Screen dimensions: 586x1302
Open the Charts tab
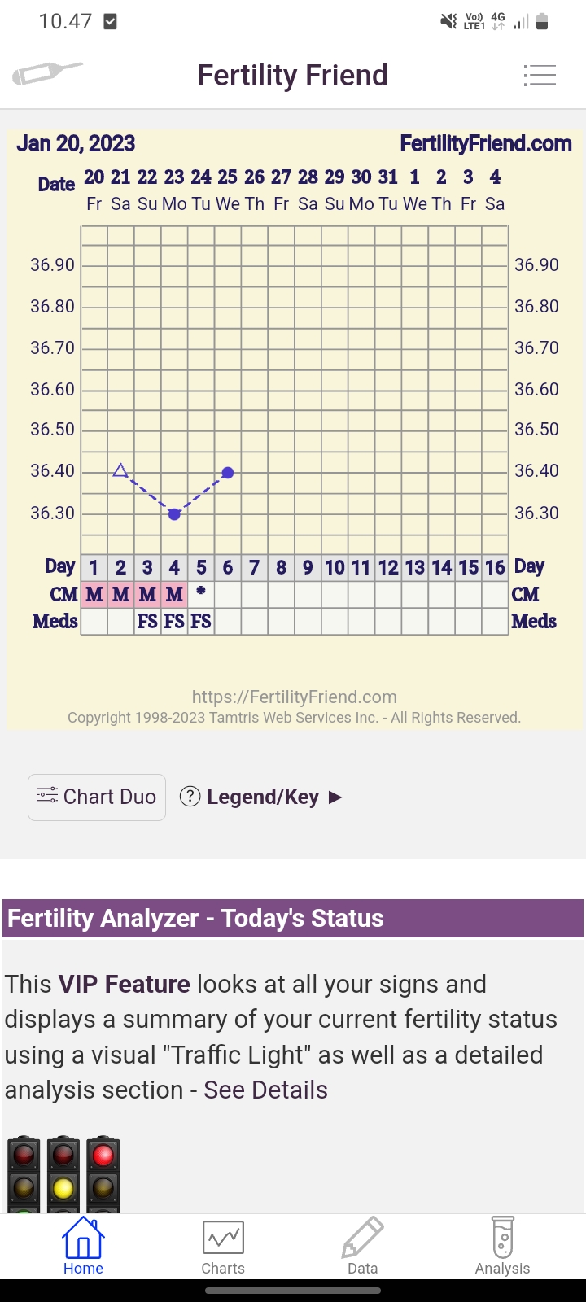(x=223, y=1245)
